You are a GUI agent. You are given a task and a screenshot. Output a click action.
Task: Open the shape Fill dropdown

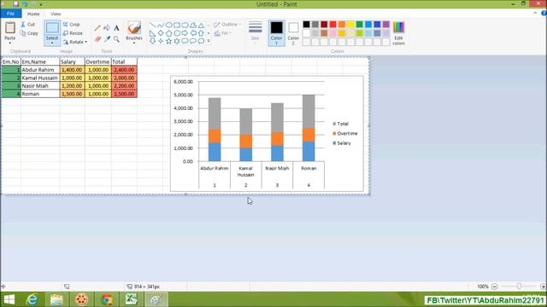(223, 33)
